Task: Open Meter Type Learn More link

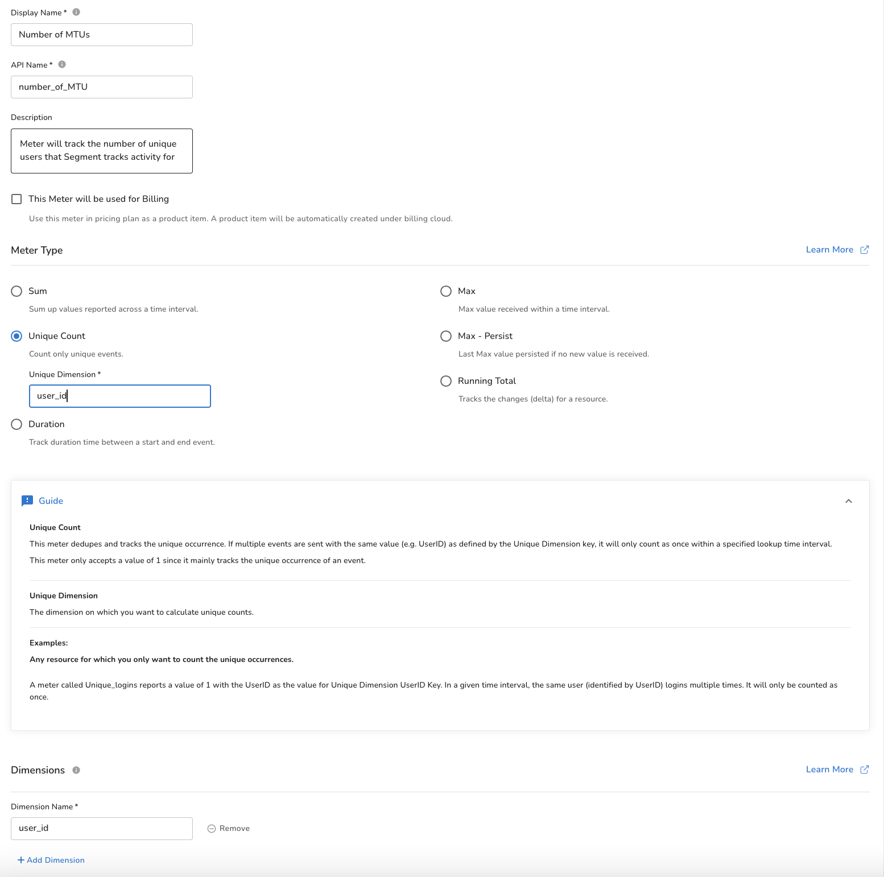Action: (x=829, y=250)
